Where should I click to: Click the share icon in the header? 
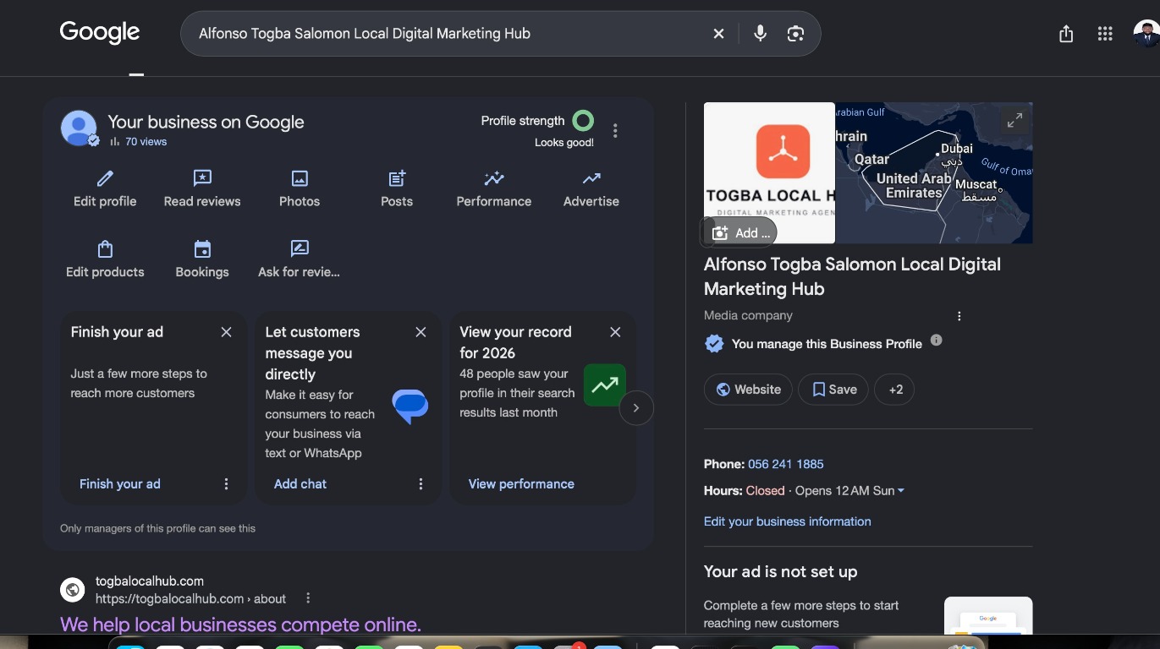coord(1066,34)
